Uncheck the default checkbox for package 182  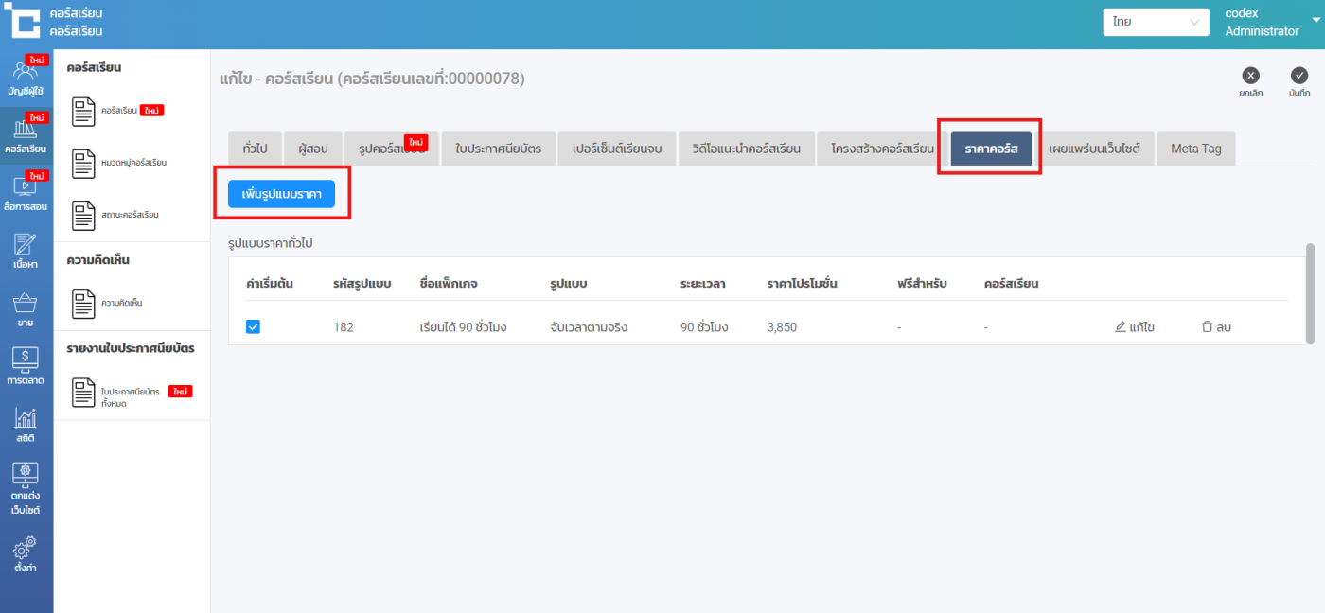[x=253, y=327]
